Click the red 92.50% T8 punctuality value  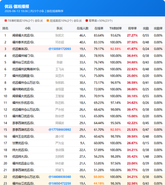116,129
